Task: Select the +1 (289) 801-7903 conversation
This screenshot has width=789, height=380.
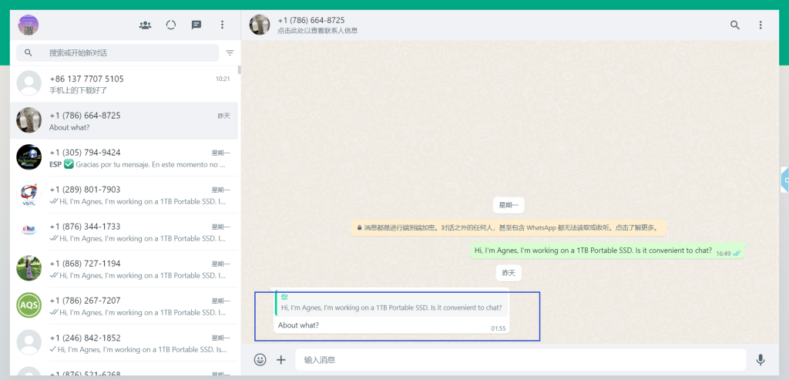Action: tap(123, 195)
